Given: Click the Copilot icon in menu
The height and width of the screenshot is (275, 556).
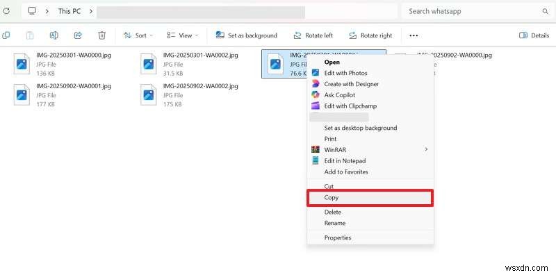Looking at the screenshot, I should tap(316, 95).
